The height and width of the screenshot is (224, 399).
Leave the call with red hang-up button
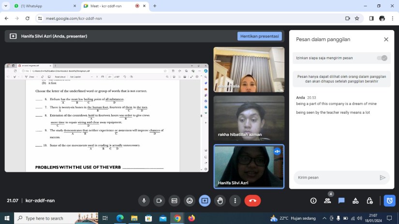[x=252, y=201]
